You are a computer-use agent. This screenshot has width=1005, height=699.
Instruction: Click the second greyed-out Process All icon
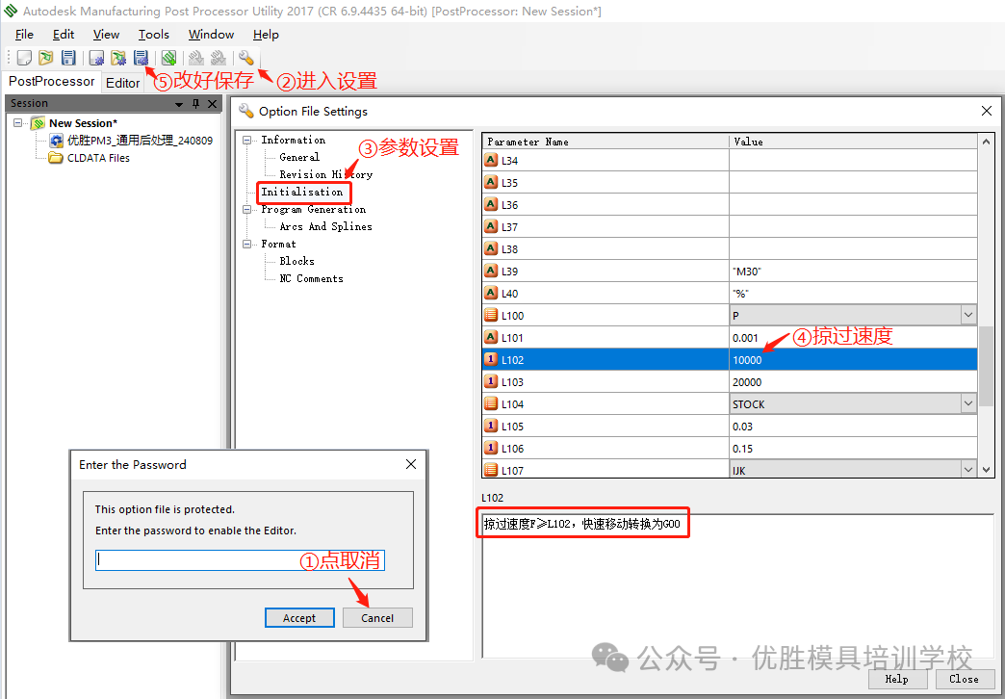coord(219,58)
